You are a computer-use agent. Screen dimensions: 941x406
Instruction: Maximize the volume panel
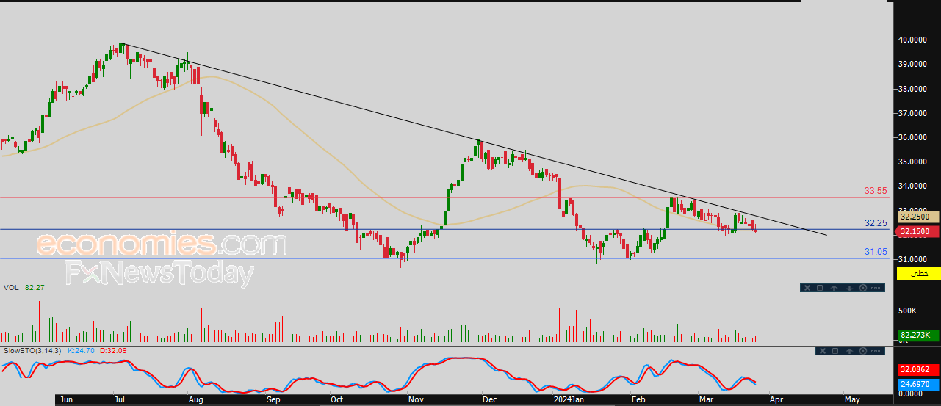(820, 288)
